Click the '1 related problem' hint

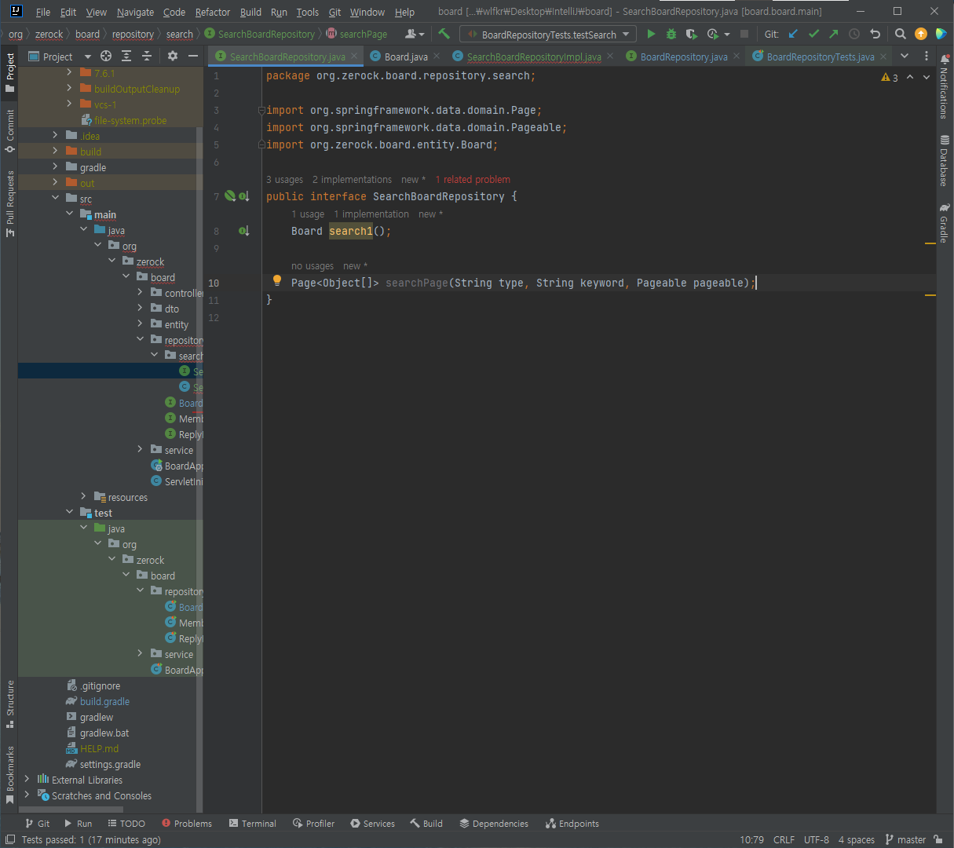[x=473, y=180]
